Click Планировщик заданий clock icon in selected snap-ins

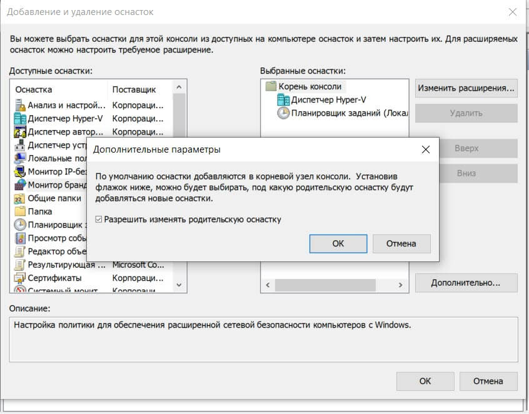283,113
